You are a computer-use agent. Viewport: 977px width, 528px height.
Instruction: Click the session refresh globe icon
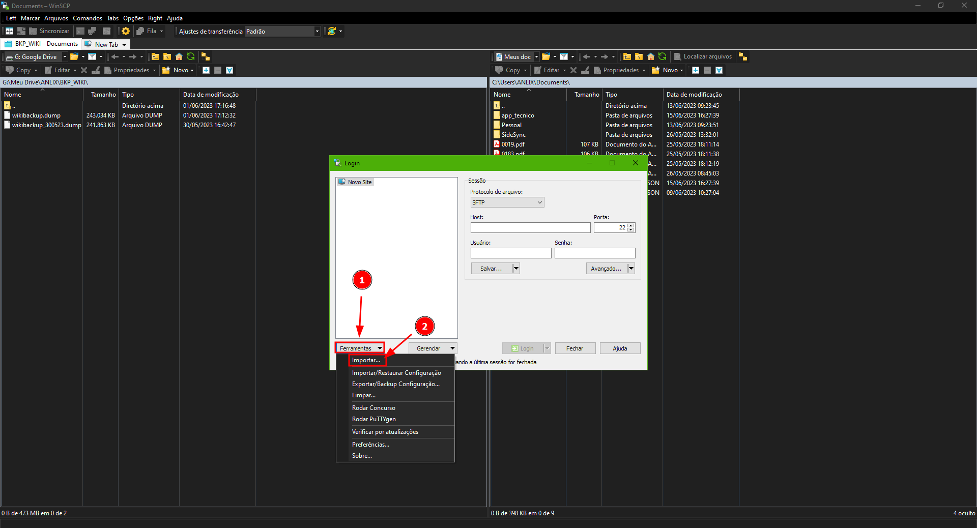(x=332, y=31)
